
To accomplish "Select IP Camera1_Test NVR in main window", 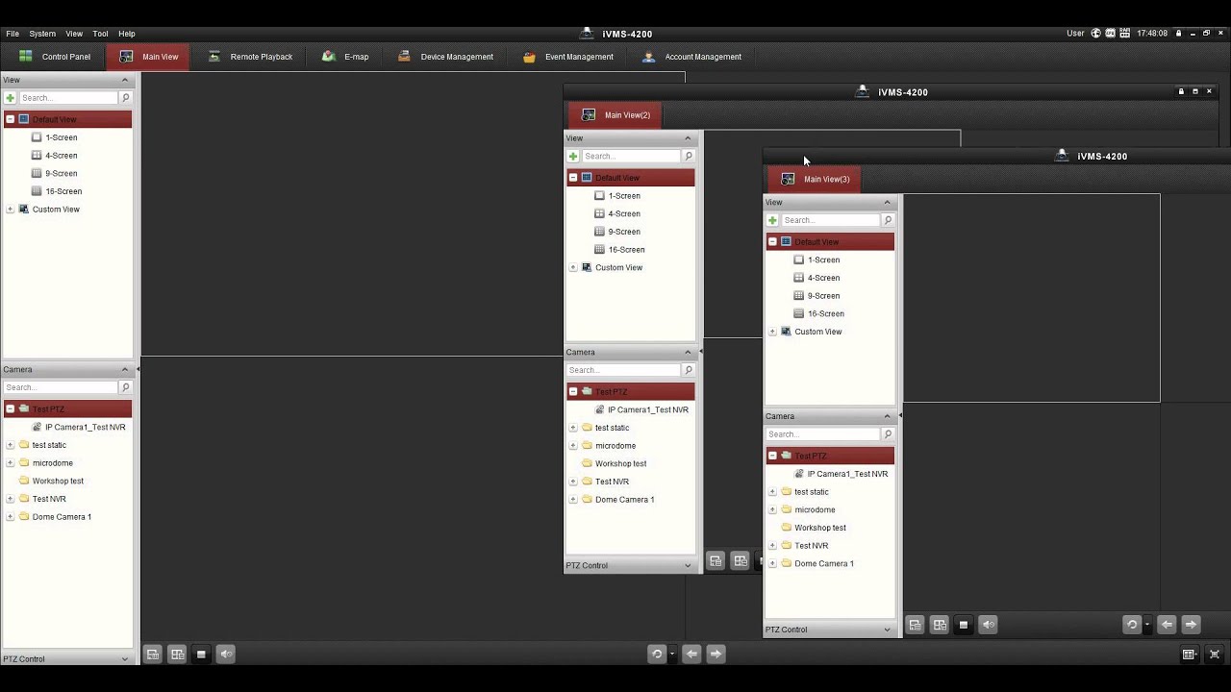I will pyautogui.click(x=85, y=428).
